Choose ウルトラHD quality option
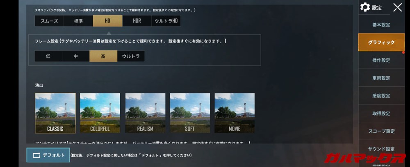Image resolution: width=410 pixels, height=167 pixels. coord(166,21)
